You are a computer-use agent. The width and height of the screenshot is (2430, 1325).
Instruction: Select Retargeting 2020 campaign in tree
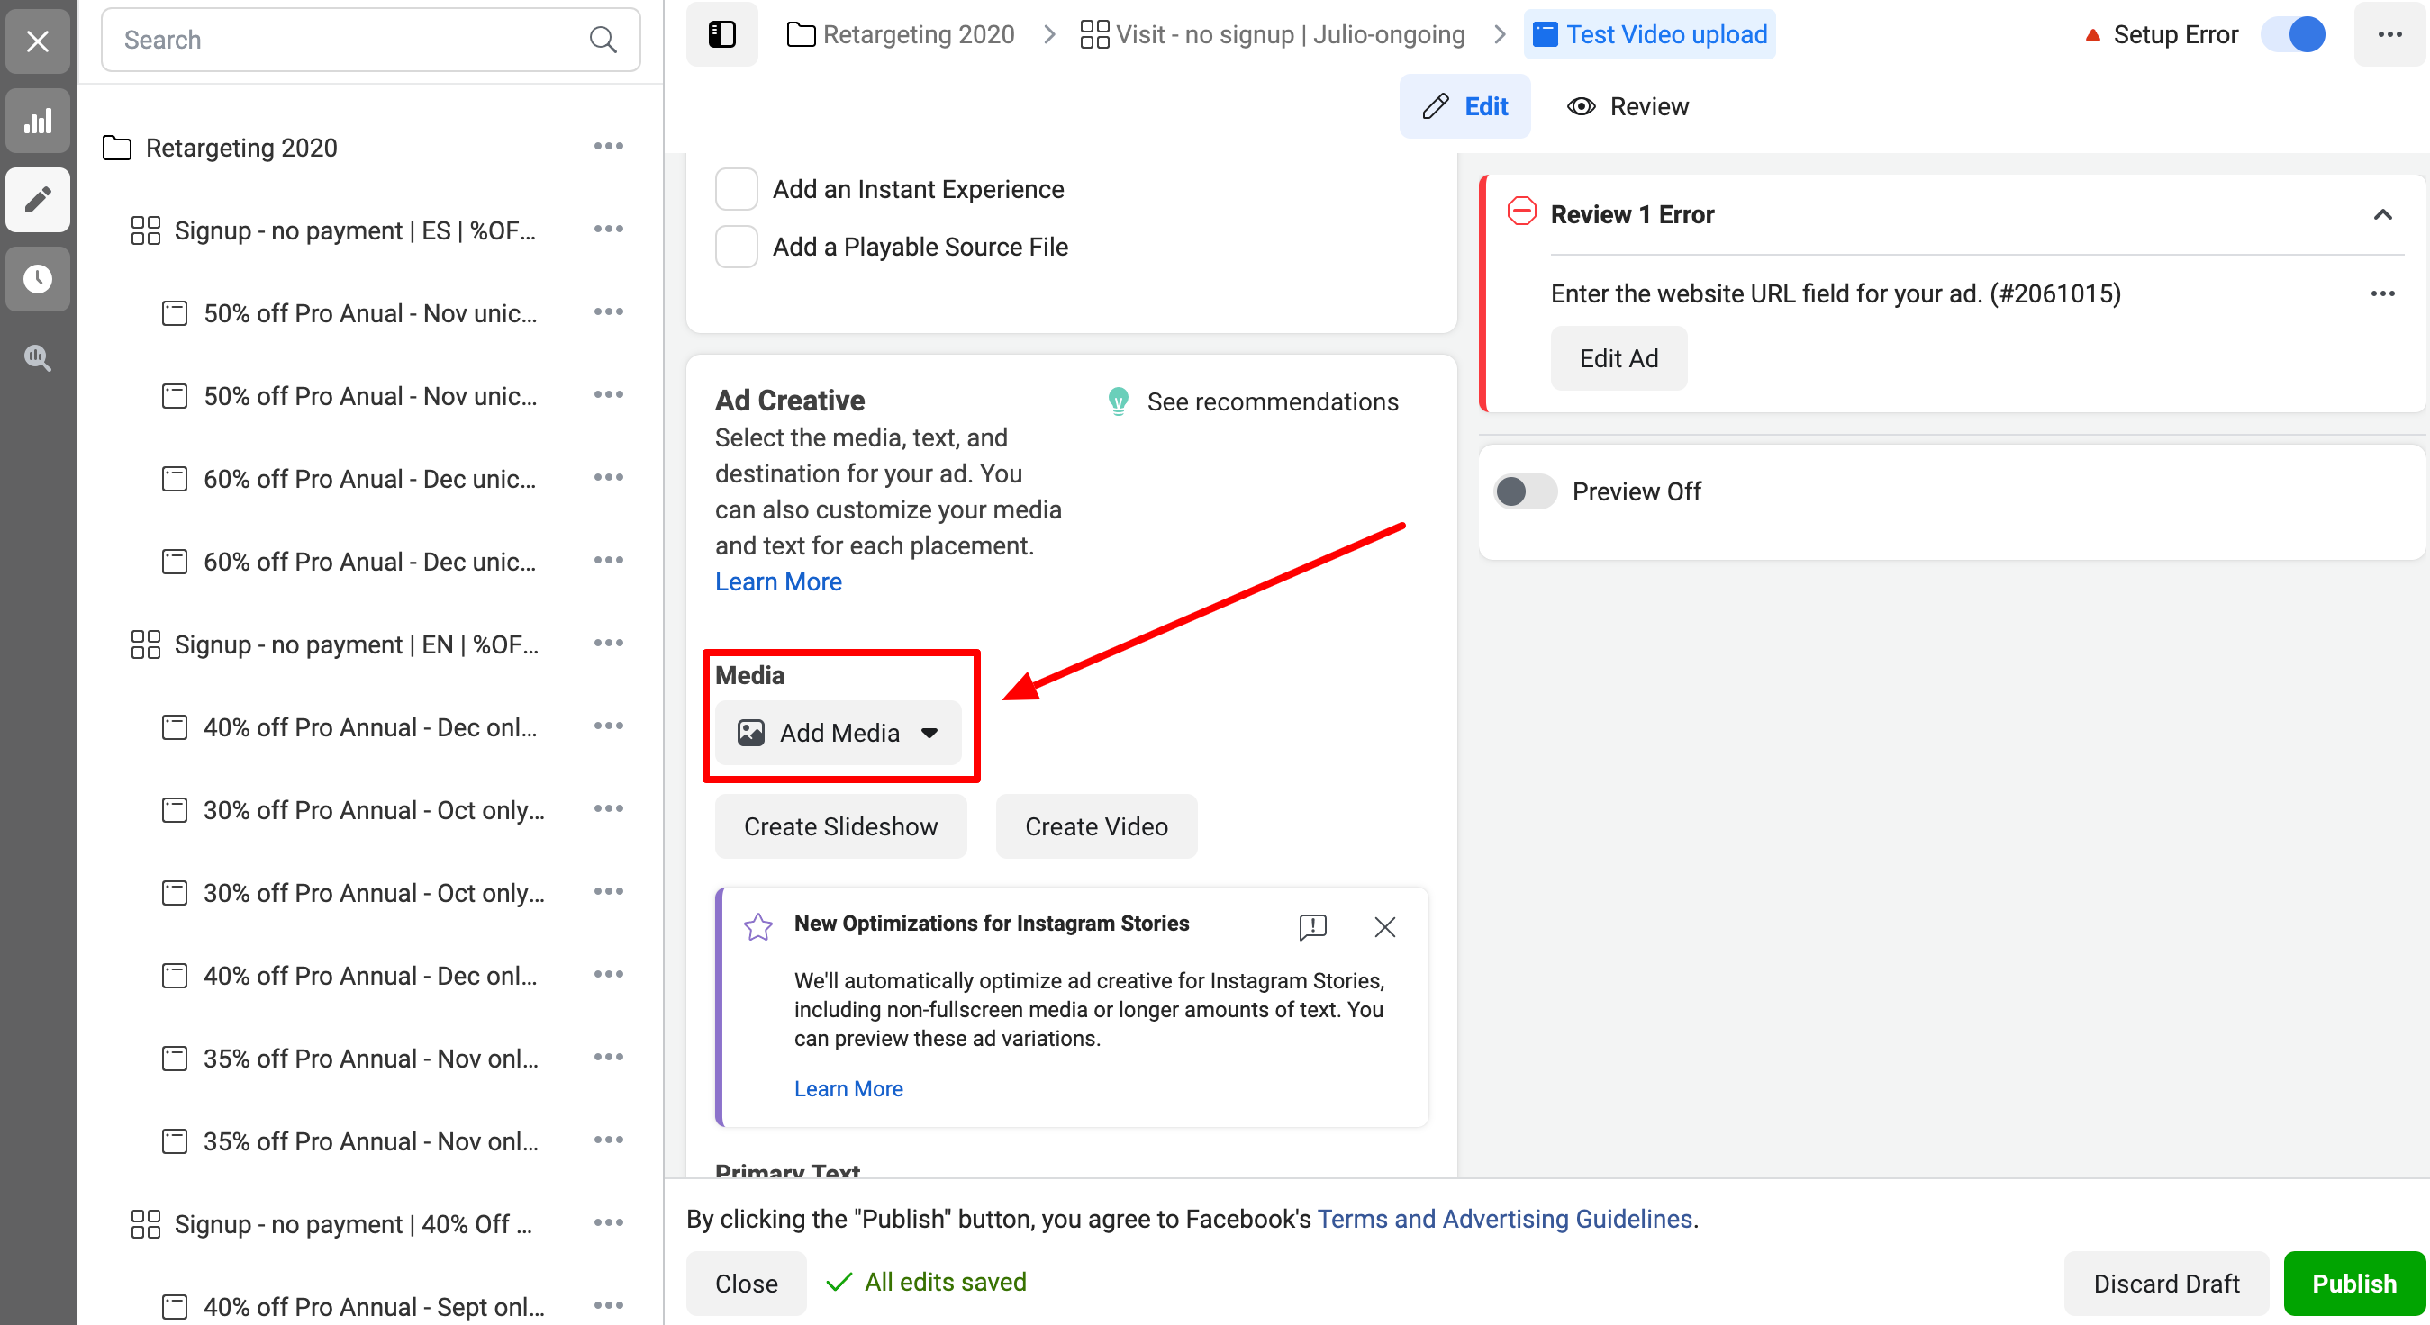click(241, 148)
